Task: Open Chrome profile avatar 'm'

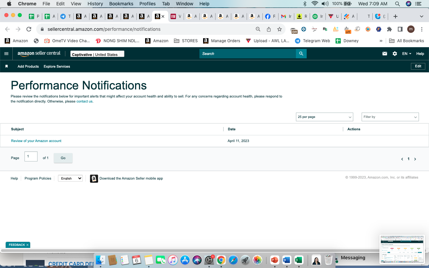Action: click(411, 29)
